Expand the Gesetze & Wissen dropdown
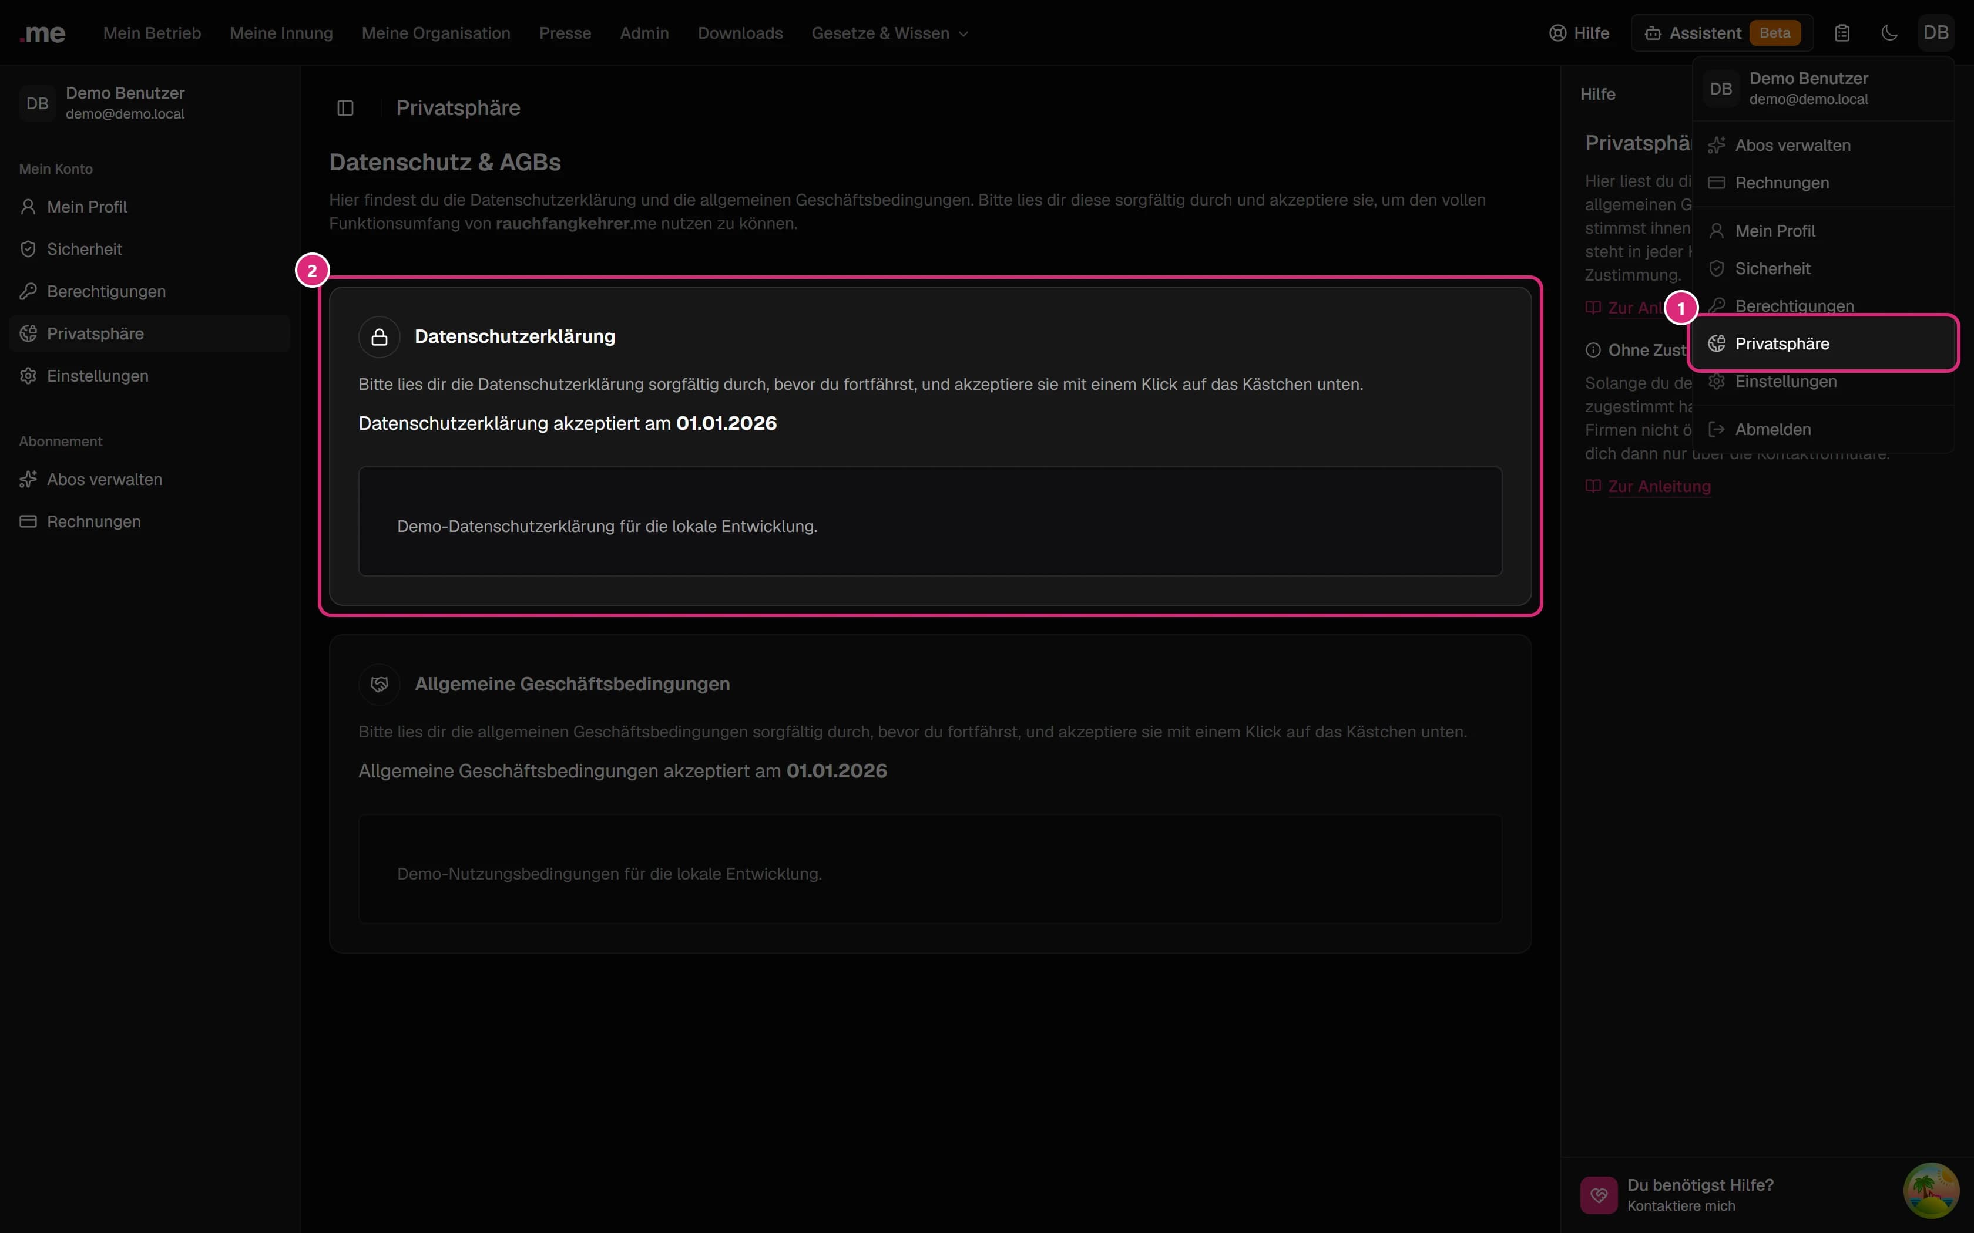This screenshot has height=1233, width=1974. pyautogui.click(x=890, y=33)
